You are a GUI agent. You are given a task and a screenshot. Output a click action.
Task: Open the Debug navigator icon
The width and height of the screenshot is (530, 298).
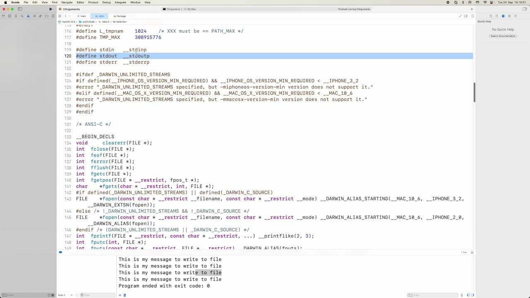[41, 16]
